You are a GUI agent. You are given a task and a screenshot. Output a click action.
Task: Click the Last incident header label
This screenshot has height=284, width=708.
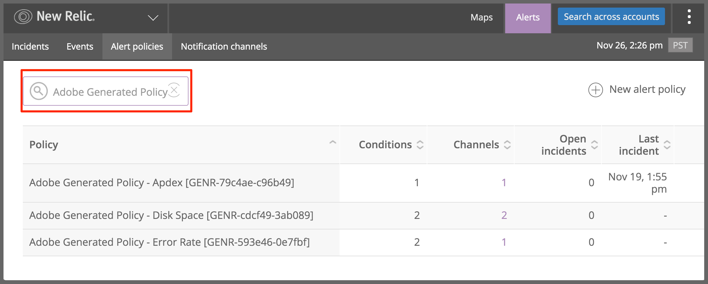[x=639, y=145]
